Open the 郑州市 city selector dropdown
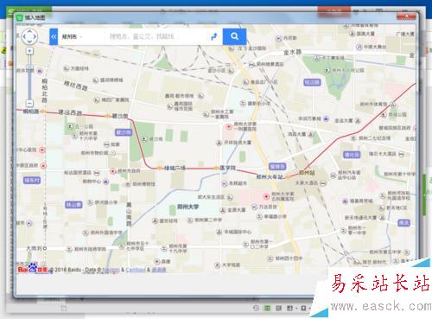This screenshot has height=319, width=432. [x=72, y=37]
